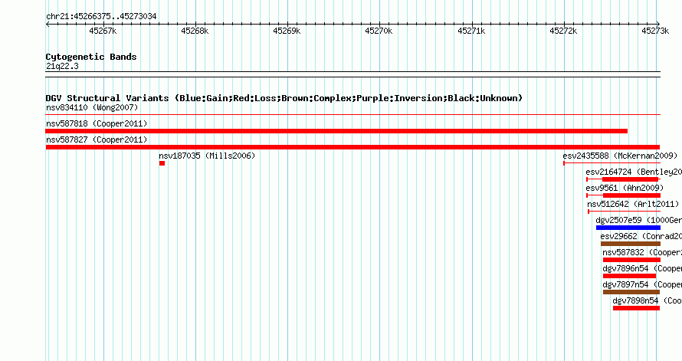Click the 45271k ruler label
This screenshot has height=361, width=682.
[471, 31]
